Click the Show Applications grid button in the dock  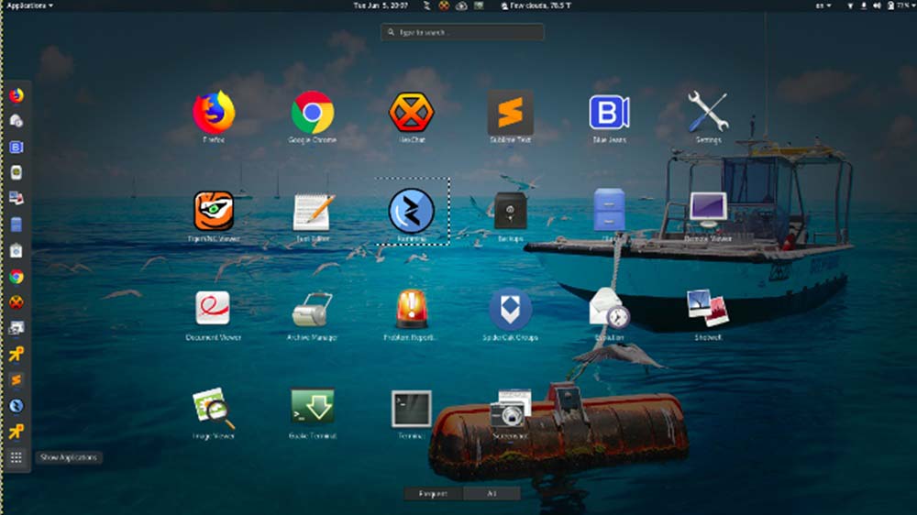[16, 457]
